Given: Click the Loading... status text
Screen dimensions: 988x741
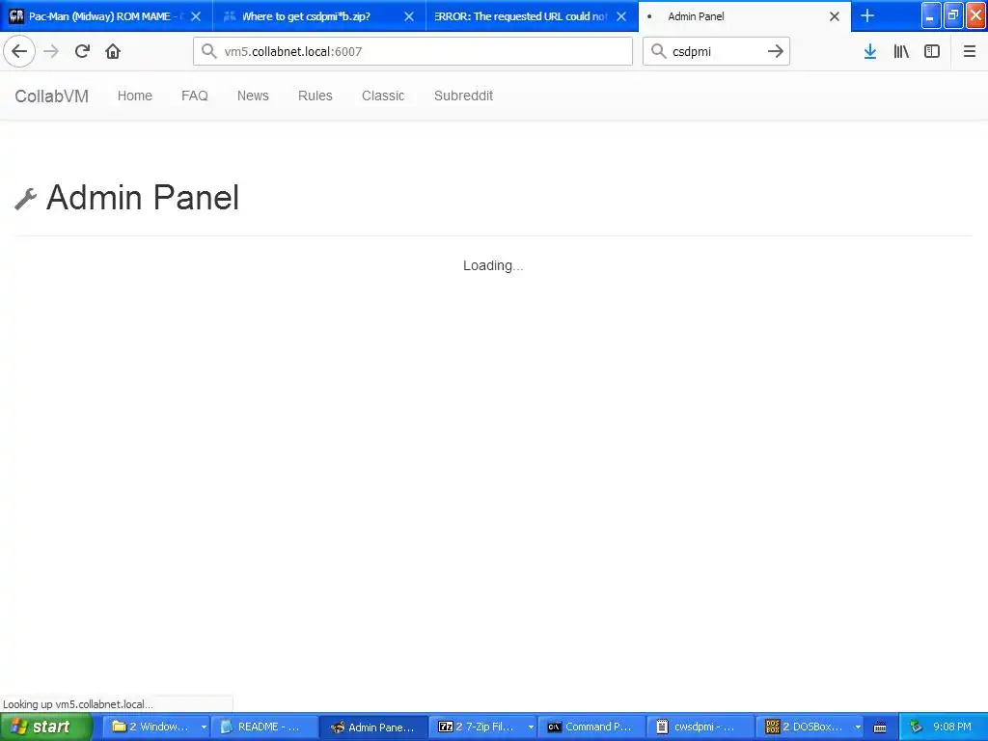Looking at the screenshot, I should pos(493,266).
